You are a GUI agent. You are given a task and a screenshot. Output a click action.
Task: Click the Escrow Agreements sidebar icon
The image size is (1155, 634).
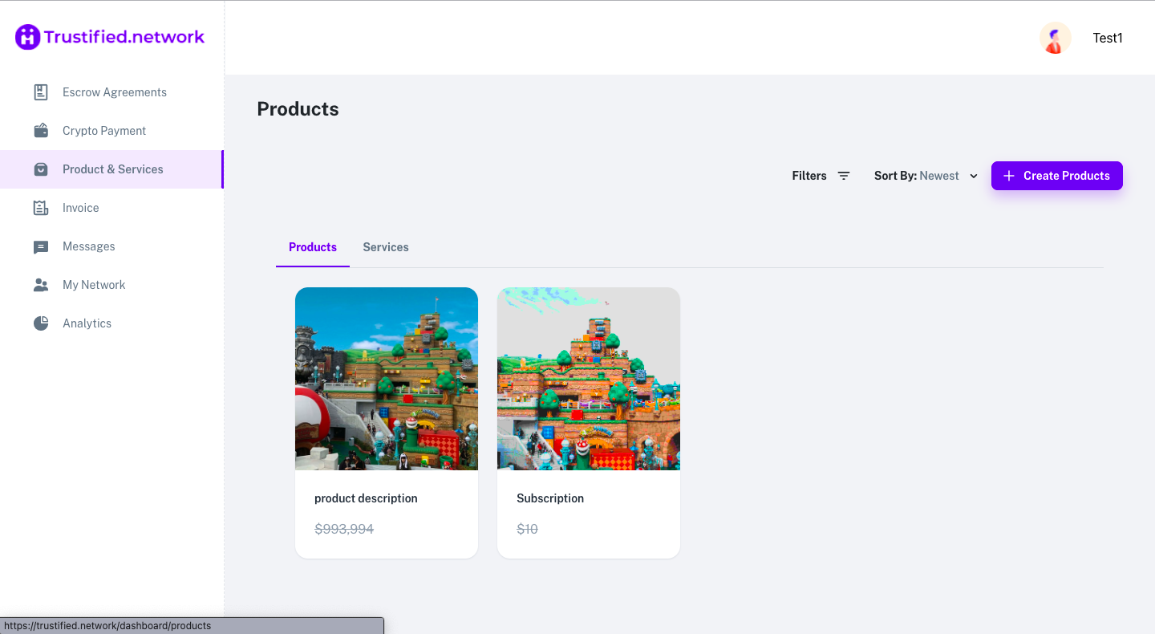41,92
